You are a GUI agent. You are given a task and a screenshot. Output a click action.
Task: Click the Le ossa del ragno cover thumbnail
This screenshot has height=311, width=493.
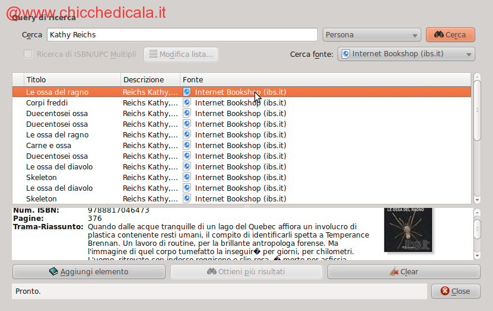[408, 230]
